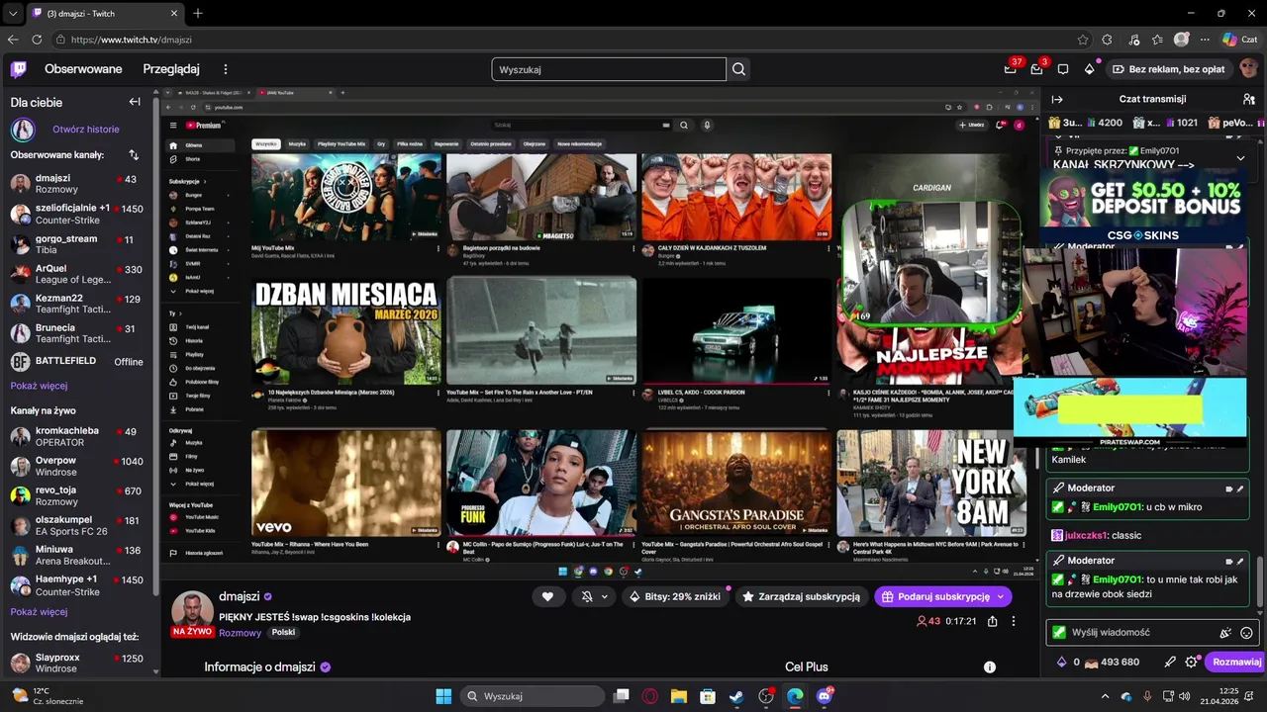This screenshot has height=712, width=1267.
Task: Go back in the browser
Action: 13,40
